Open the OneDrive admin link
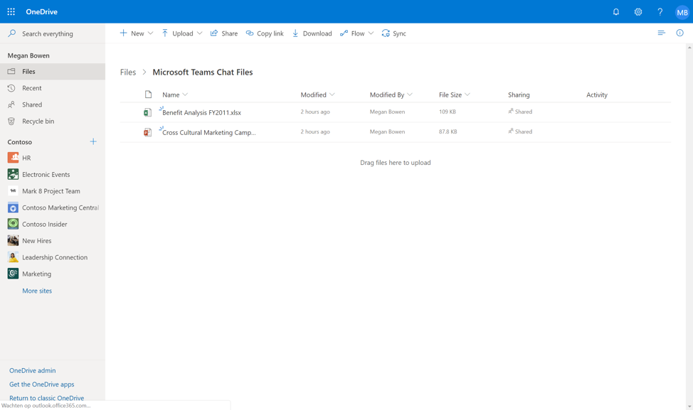Screen dimensions: 693x410 pyautogui.click(x=32, y=371)
